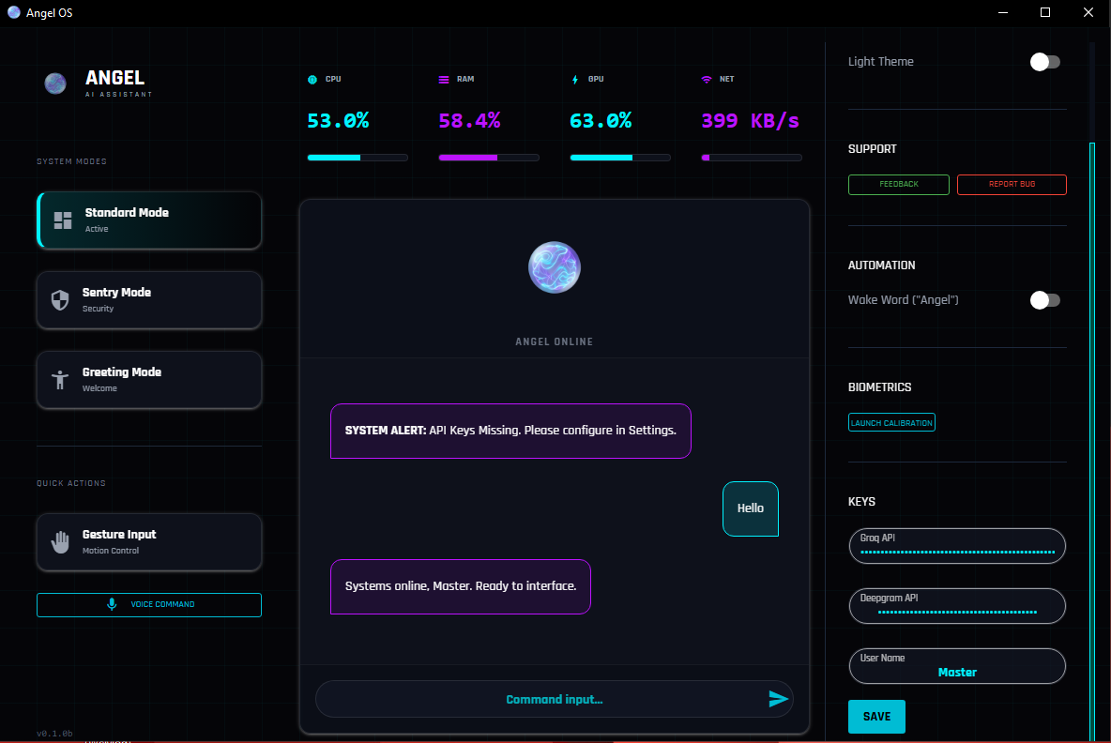Click the large Angel orb avatar in chat
1111x743 pixels.
point(554,267)
